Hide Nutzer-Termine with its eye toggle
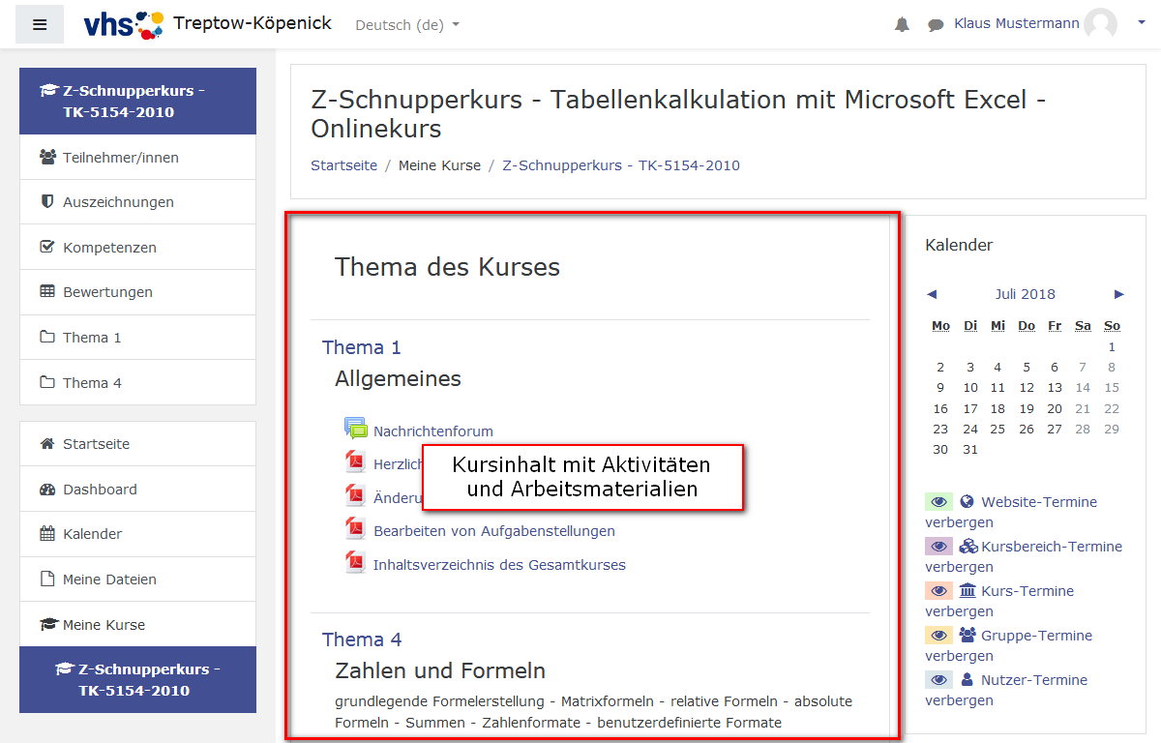The width and height of the screenshot is (1161, 743). [939, 680]
